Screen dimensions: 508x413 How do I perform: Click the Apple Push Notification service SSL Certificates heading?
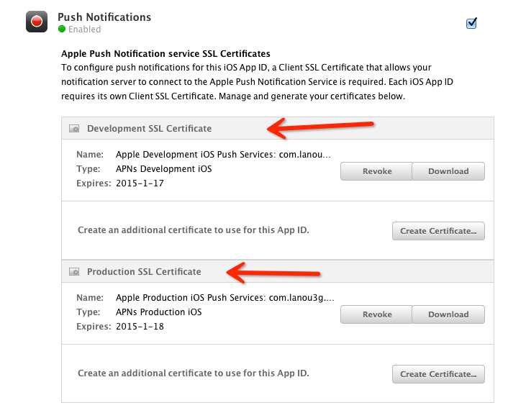(x=165, y=53)
